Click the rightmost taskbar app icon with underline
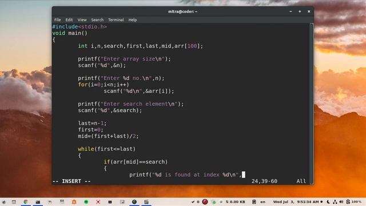366x206 pixels. [x=146, y=202]
